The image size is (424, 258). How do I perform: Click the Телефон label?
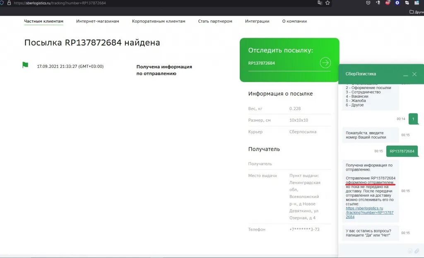[257, 229]
